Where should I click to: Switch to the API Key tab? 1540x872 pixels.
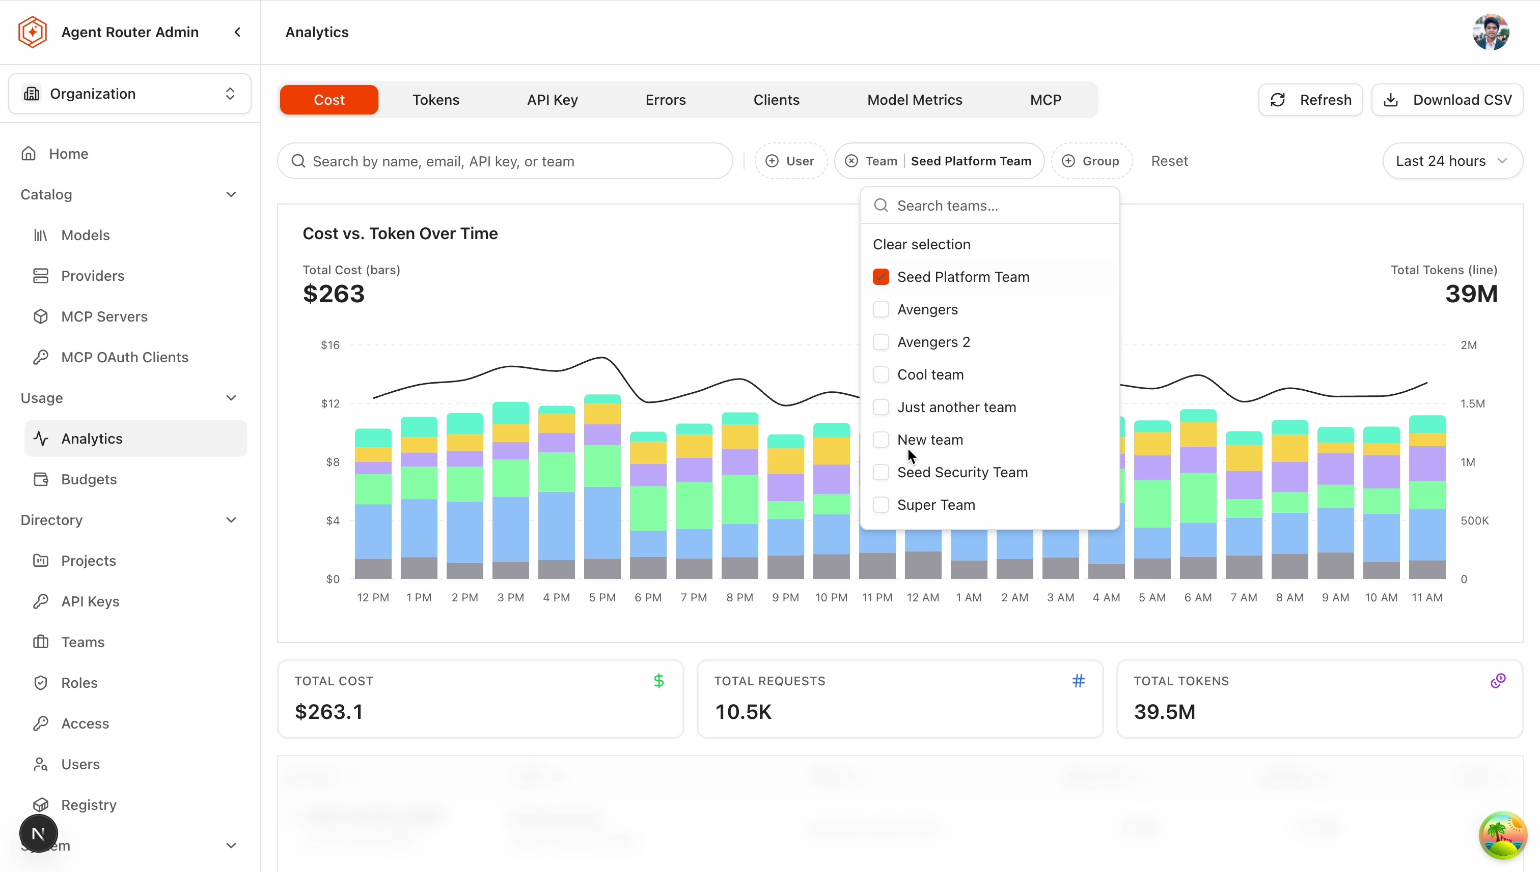(552, 100)
